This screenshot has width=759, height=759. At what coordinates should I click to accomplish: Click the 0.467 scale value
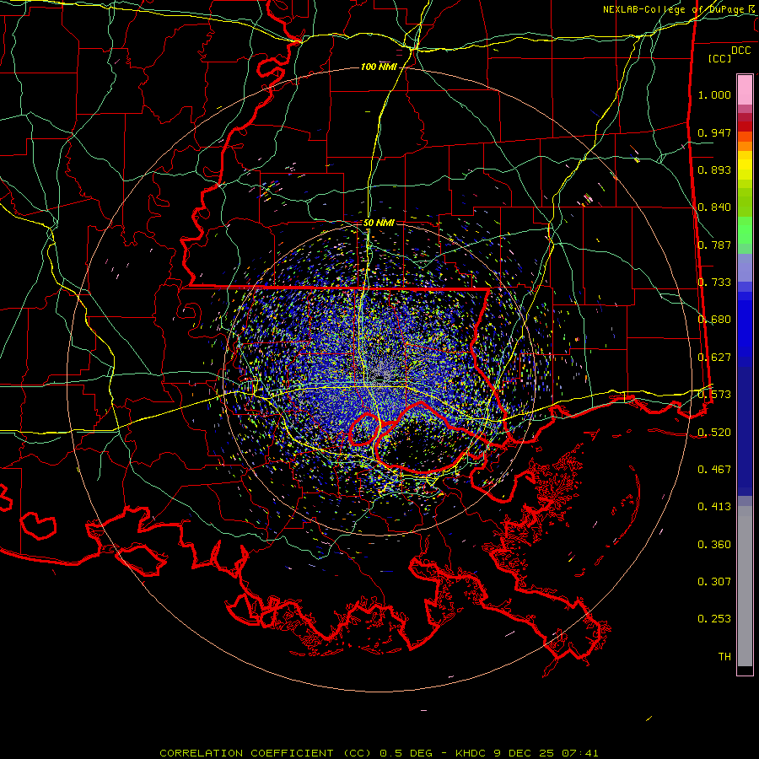(x=714, y=469)
